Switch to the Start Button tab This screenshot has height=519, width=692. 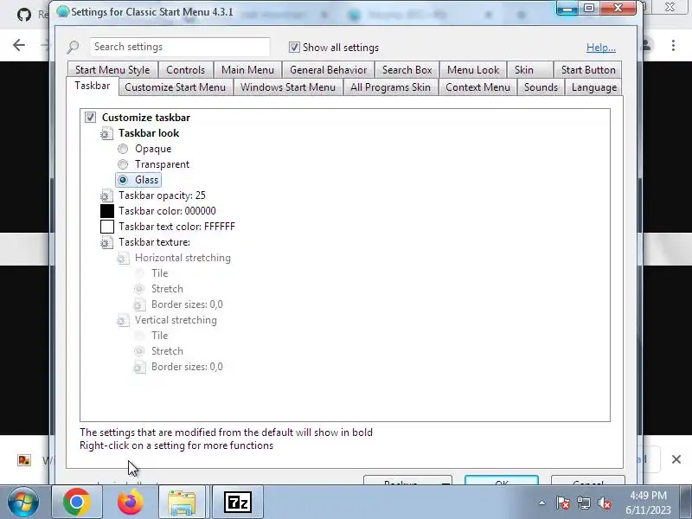(x=588, y=70)
